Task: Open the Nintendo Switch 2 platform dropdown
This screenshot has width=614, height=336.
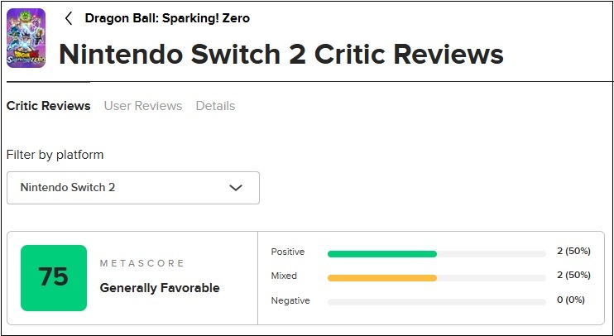Action: coord(132,188)
